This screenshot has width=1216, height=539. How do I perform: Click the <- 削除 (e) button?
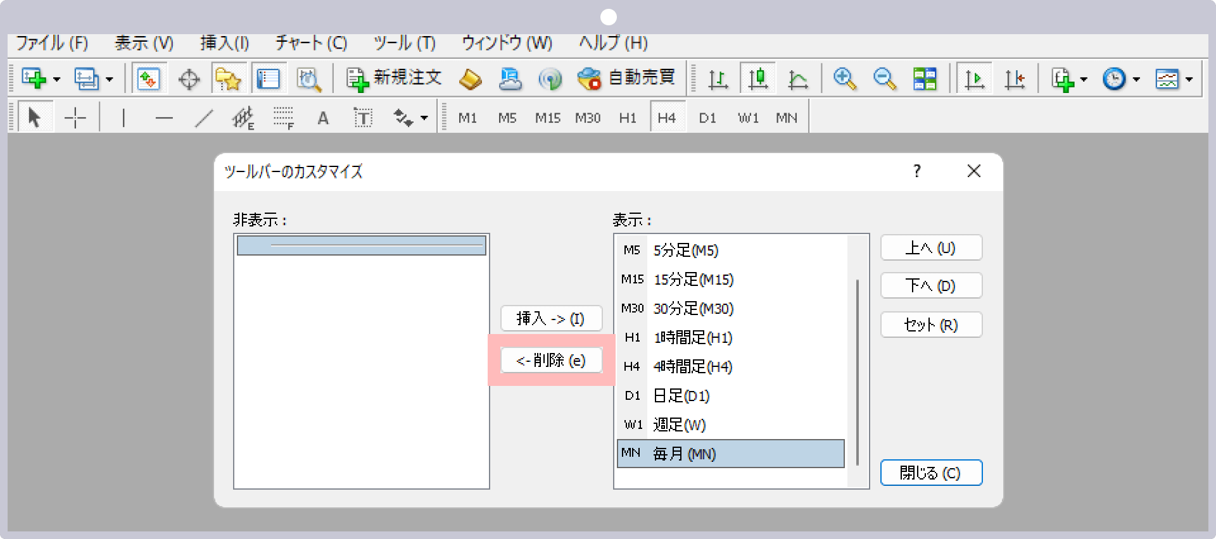[551, 360]
